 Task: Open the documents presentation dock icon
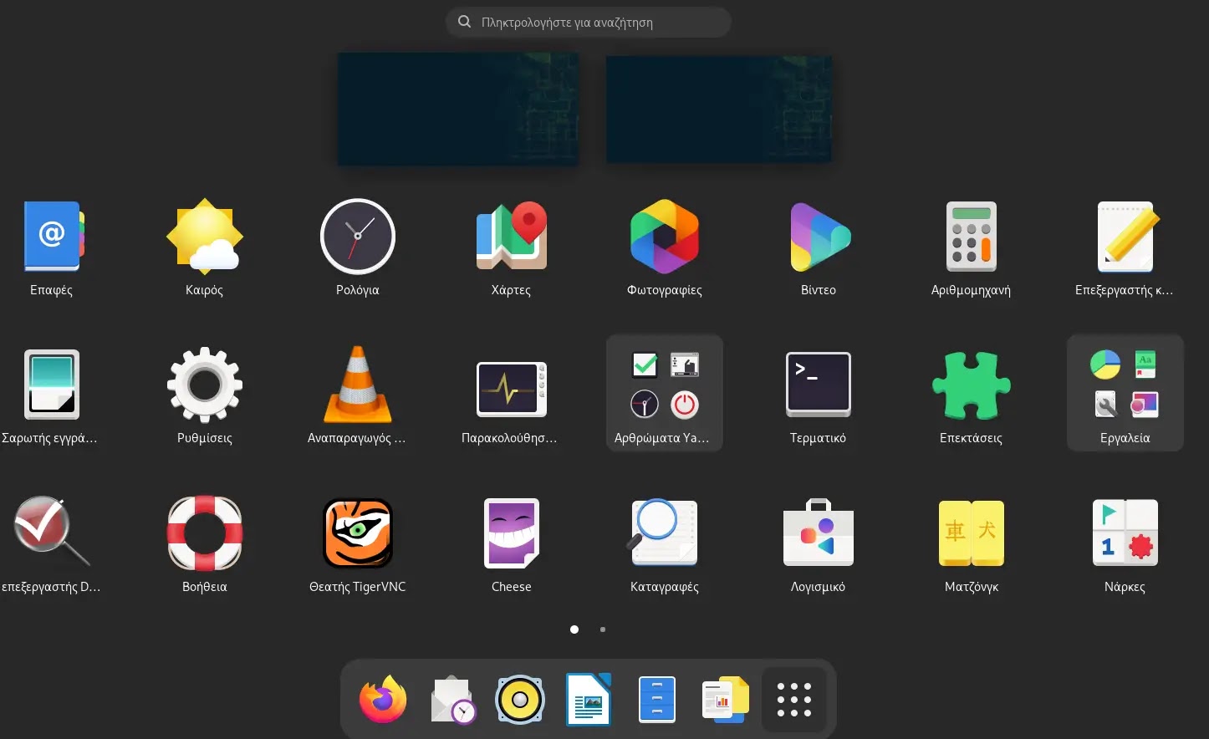tap(726, 699)
